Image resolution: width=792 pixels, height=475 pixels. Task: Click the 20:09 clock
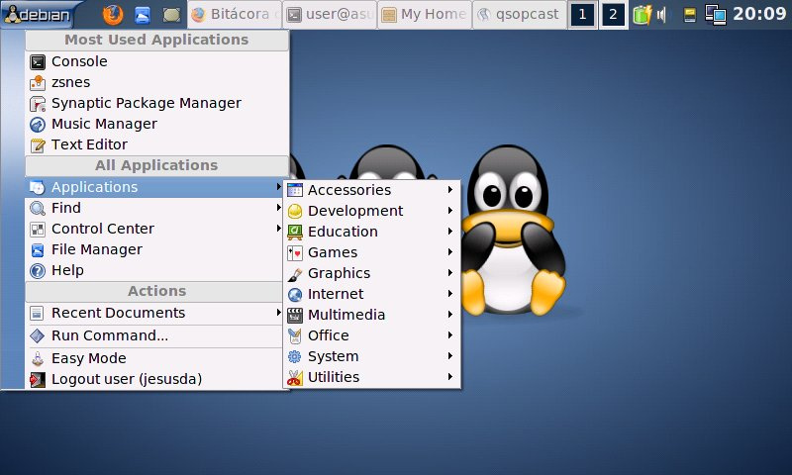(x=759, y=14)
